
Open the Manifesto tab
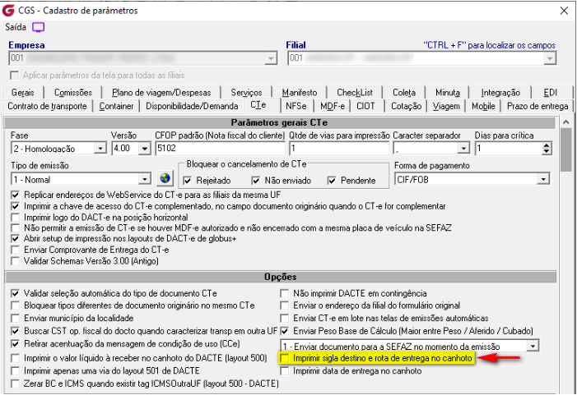click(300, 93)
